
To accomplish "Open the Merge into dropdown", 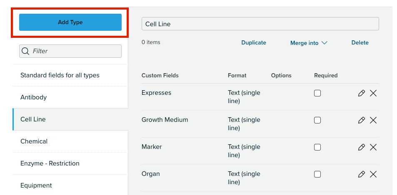I will click(x=309, y=43).
